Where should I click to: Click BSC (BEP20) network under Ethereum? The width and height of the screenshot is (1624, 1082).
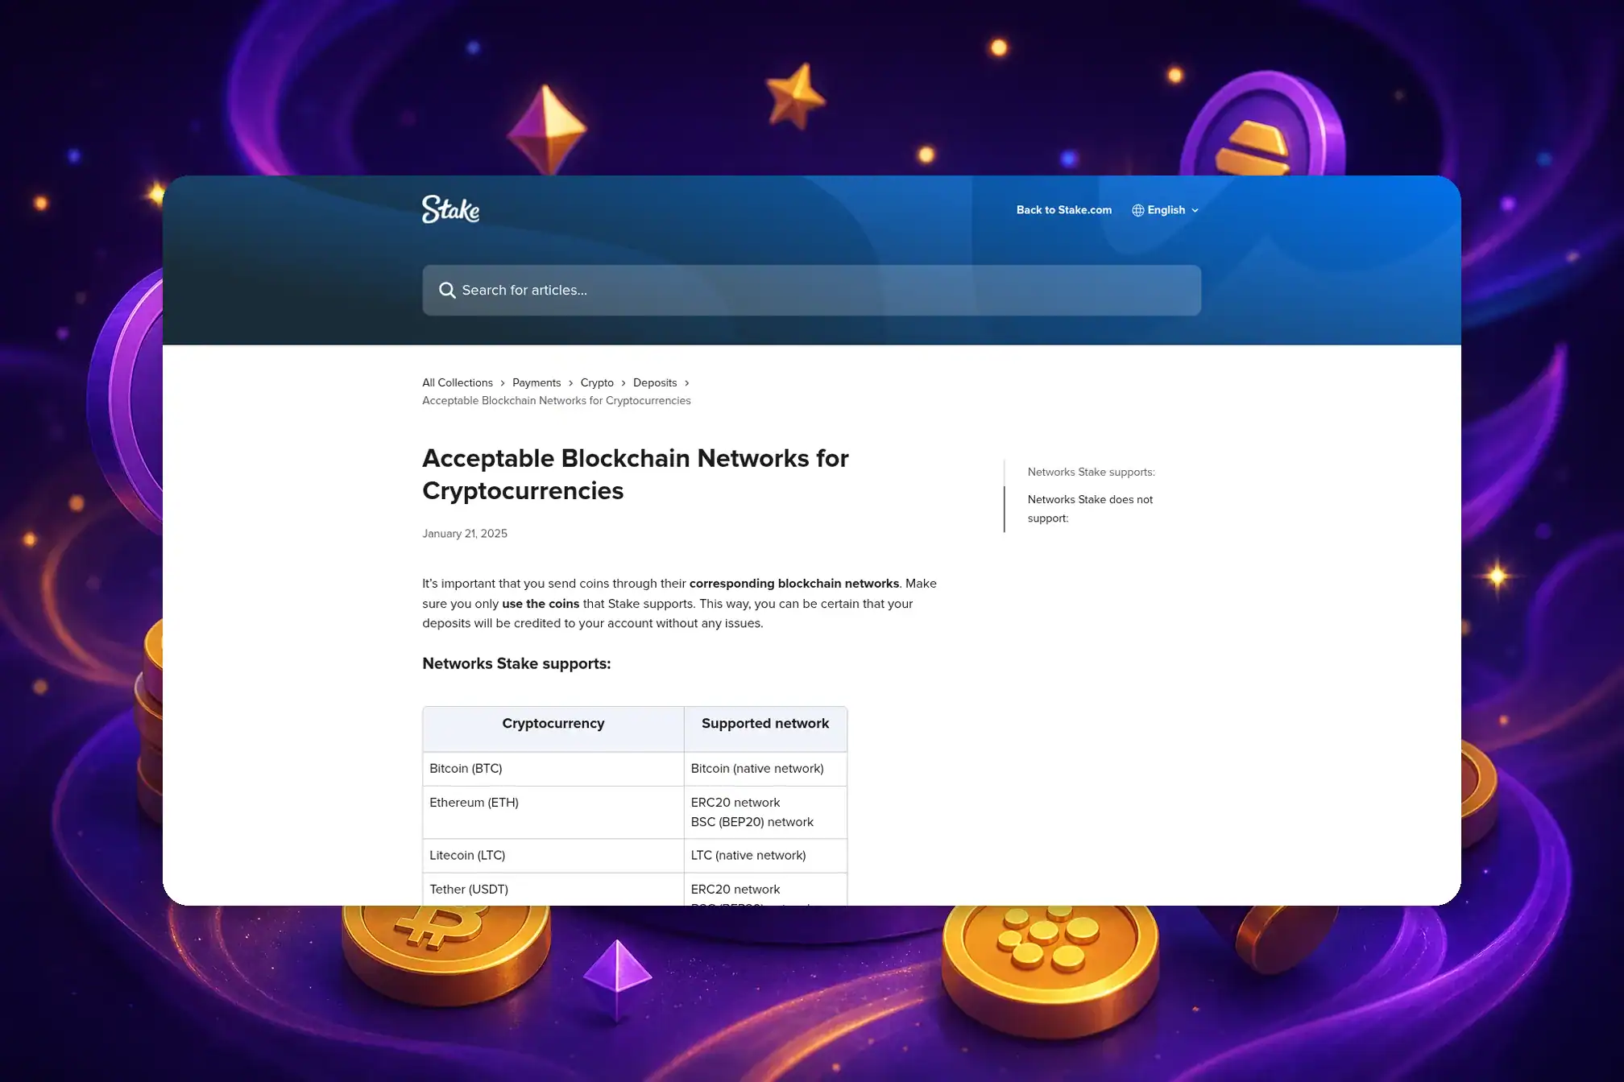coord(752,822)
